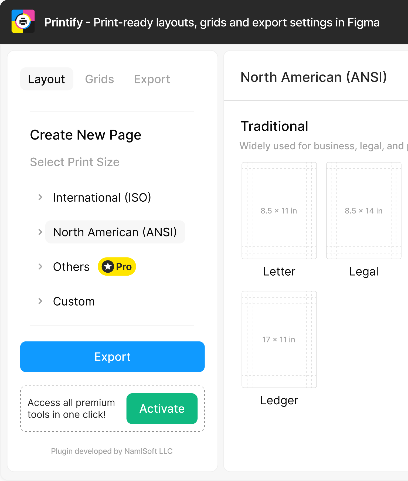This screenshot has width=408, height=481.
Task: Open the Export tab
Action: point(152,79)
